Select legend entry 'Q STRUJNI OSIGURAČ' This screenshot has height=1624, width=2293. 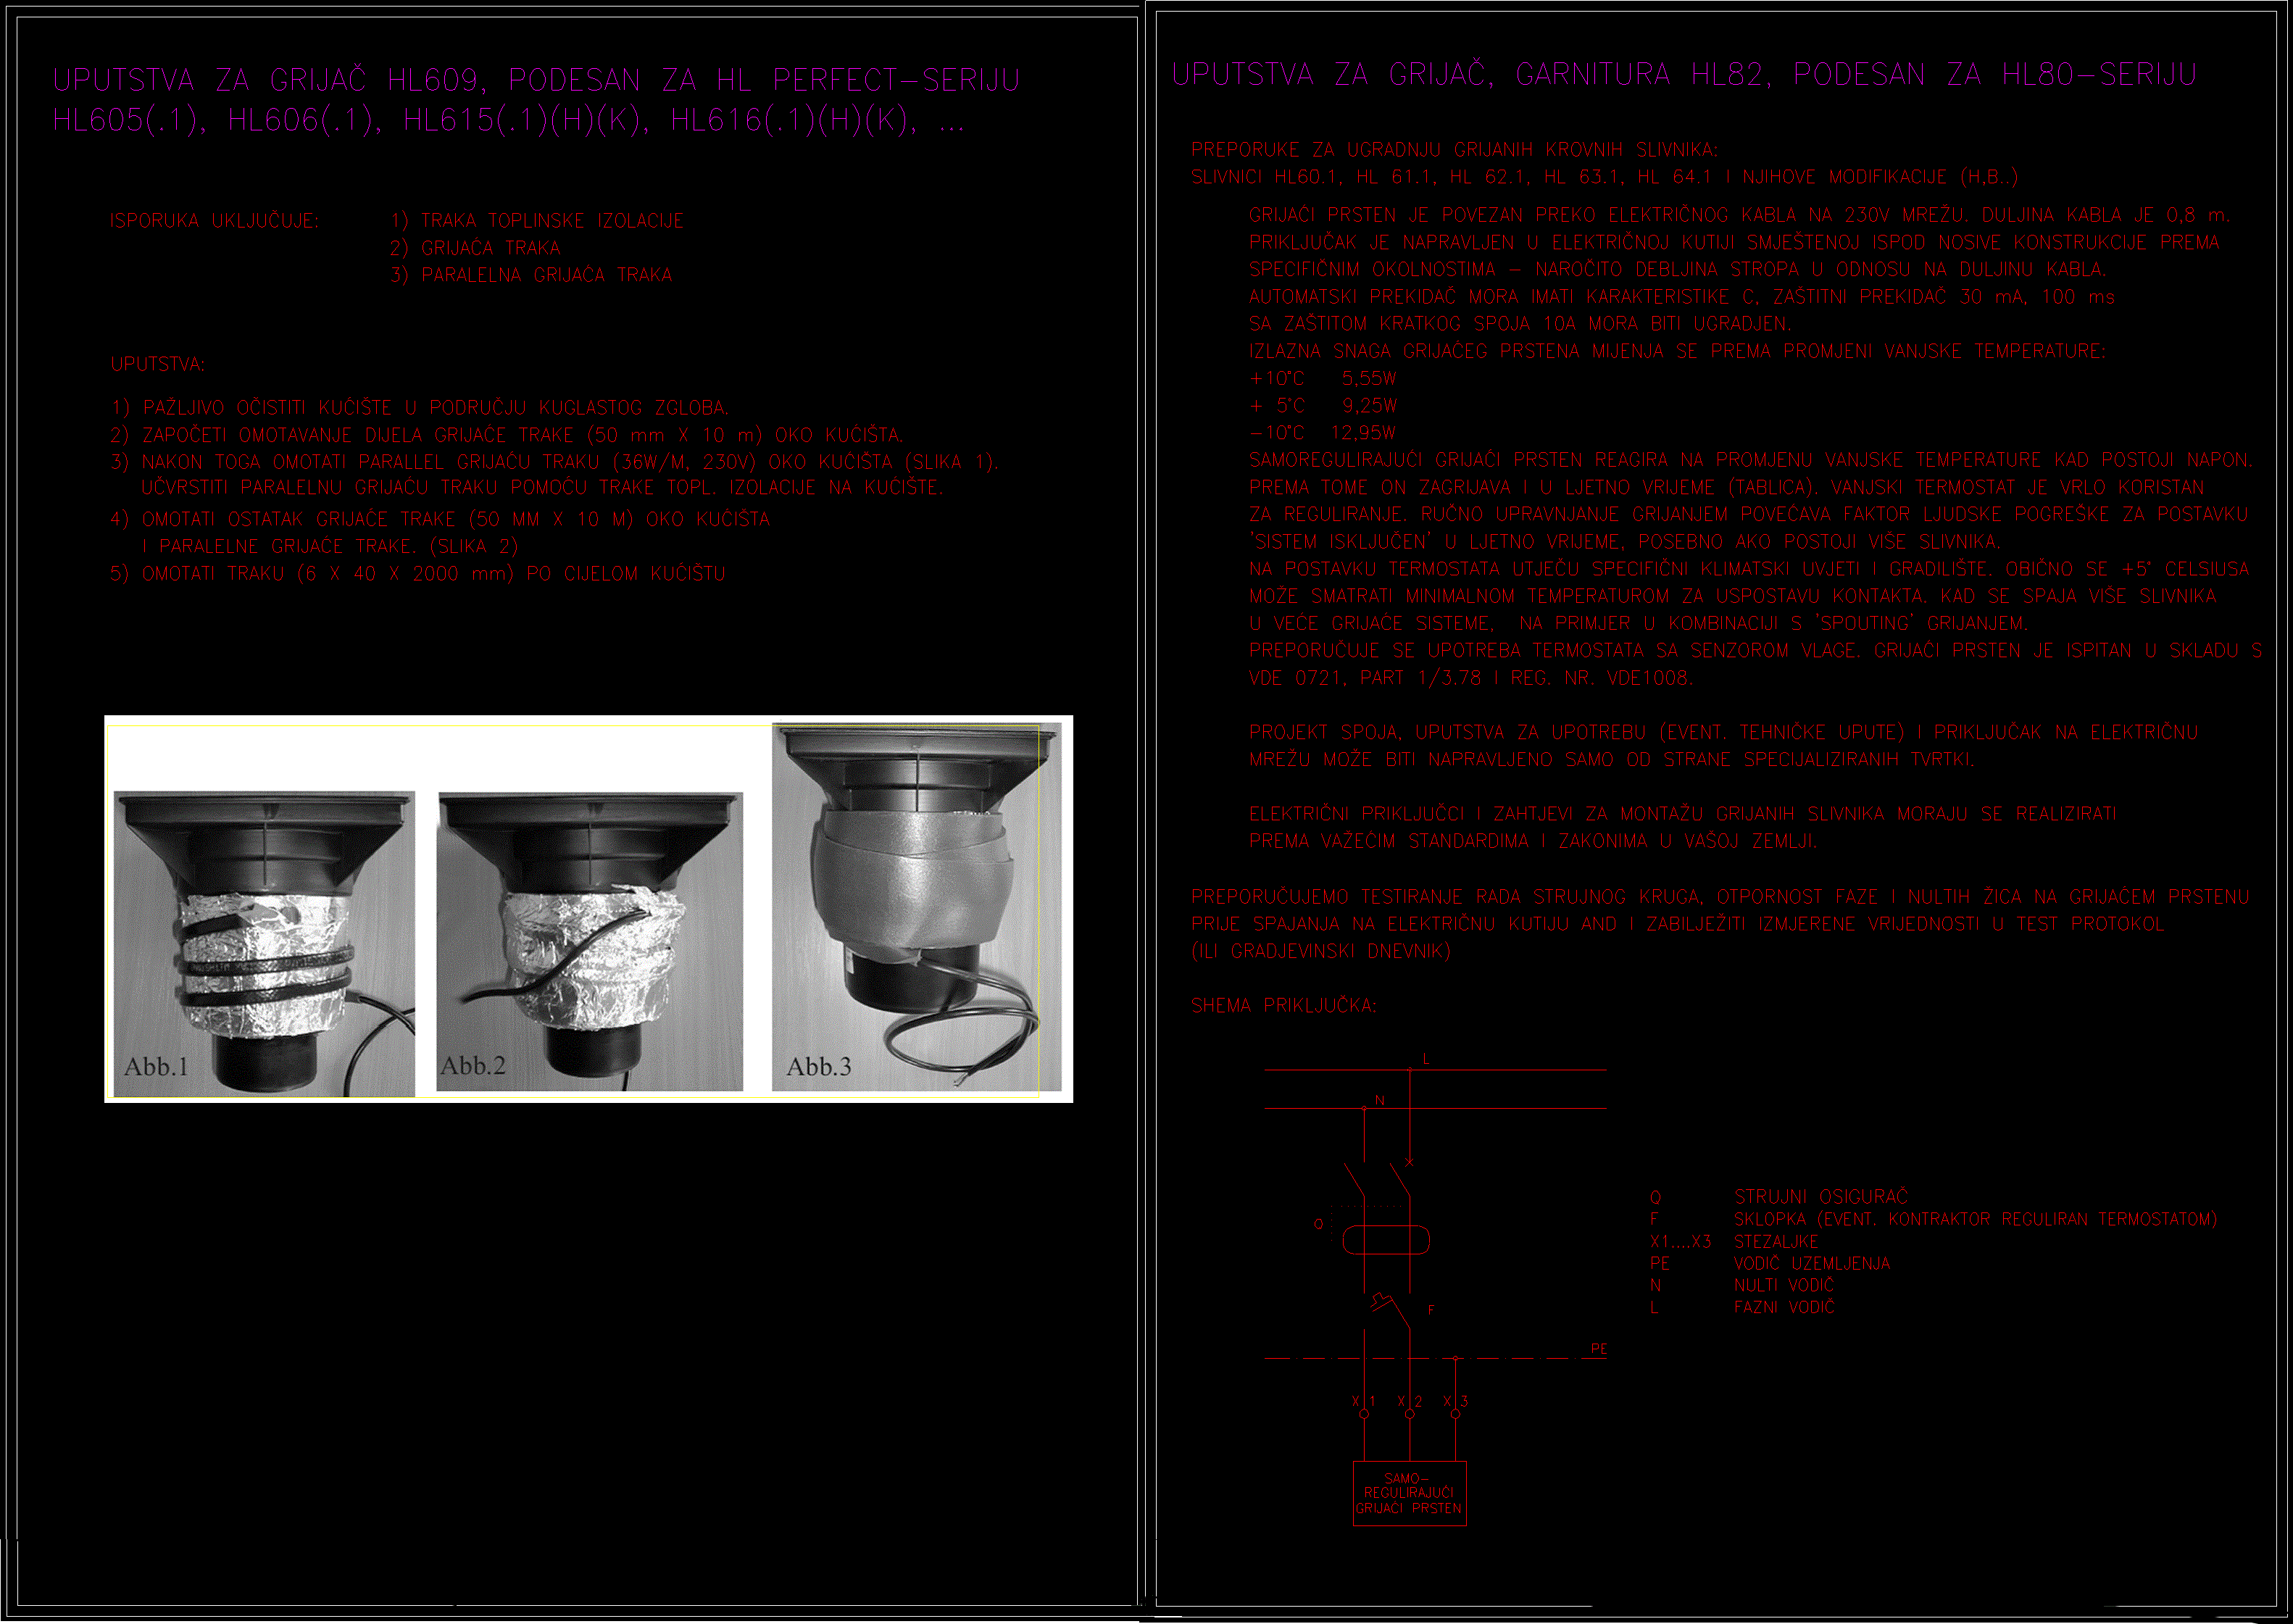pos(1779,1197)
